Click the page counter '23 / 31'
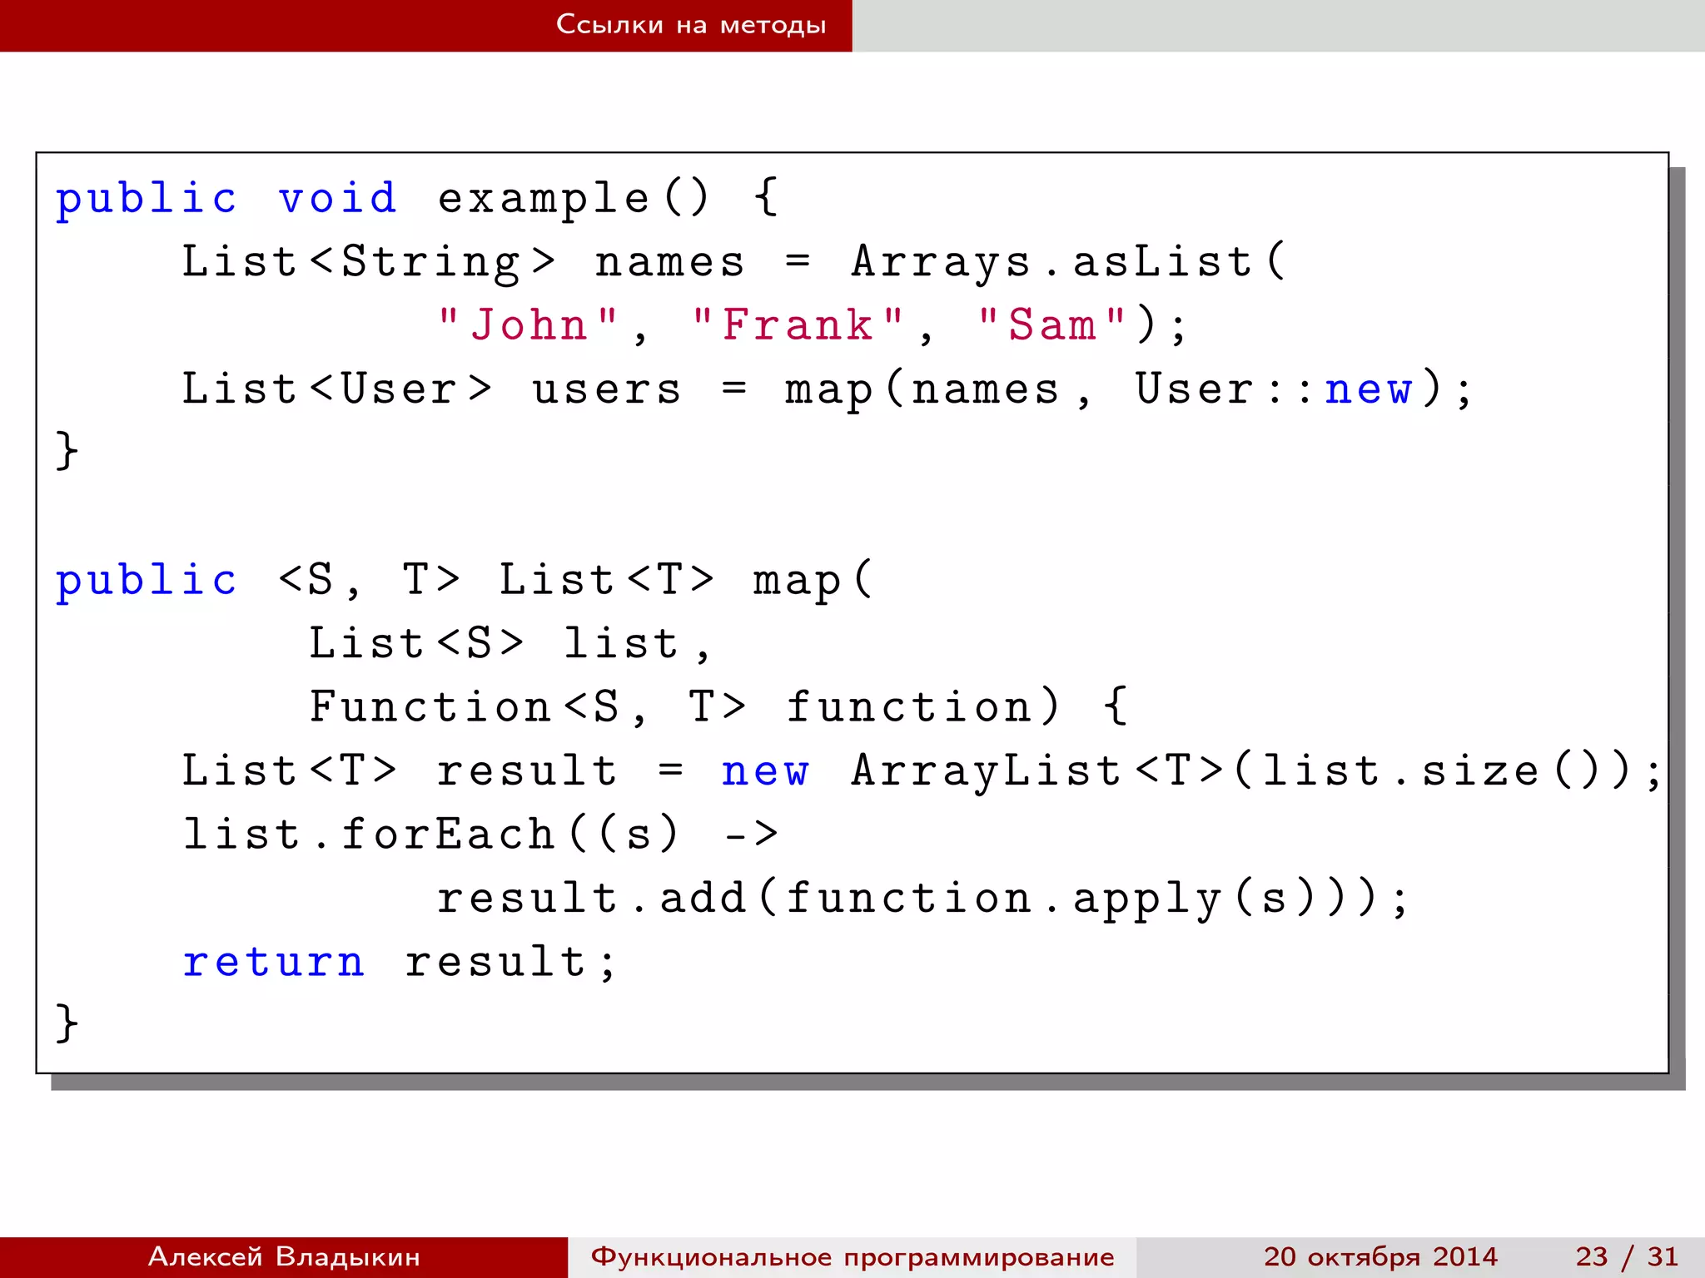 pyautogui.click(x=1626, y=1256)
